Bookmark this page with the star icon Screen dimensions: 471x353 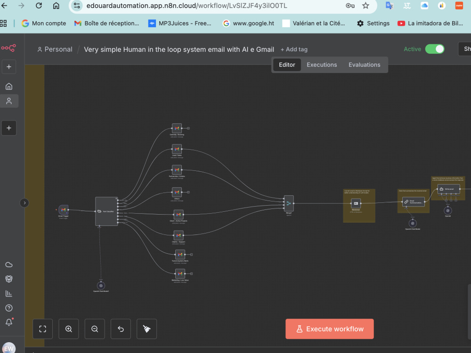tap(365, 5)
